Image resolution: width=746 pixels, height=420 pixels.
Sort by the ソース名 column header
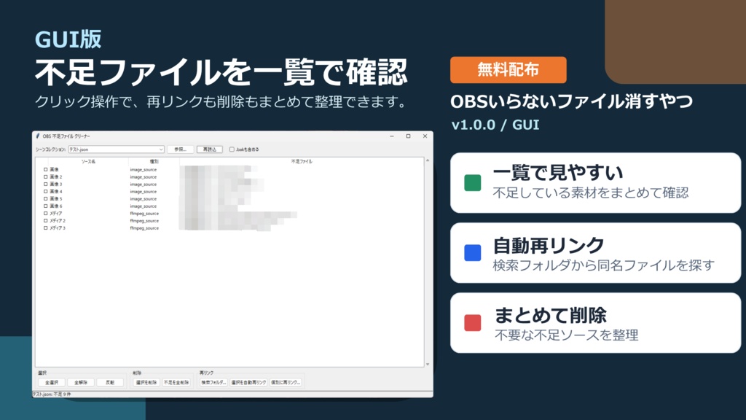88,162
